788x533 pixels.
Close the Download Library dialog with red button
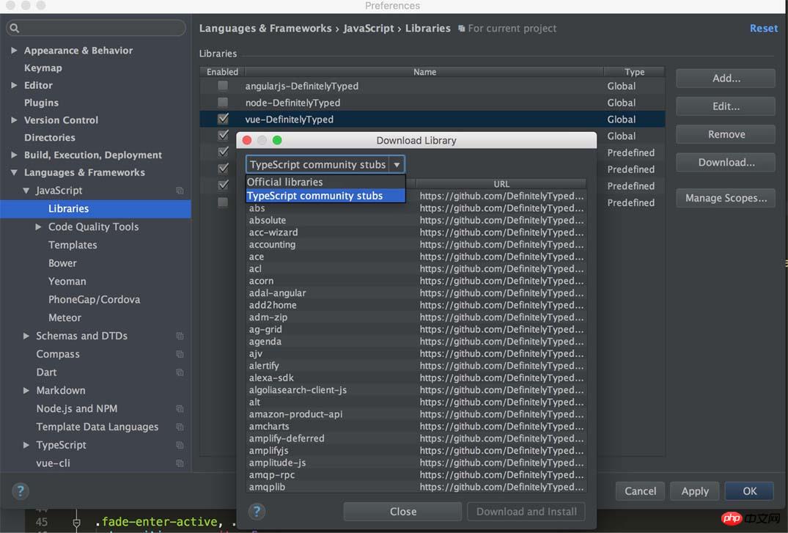[x=247, y=140]
